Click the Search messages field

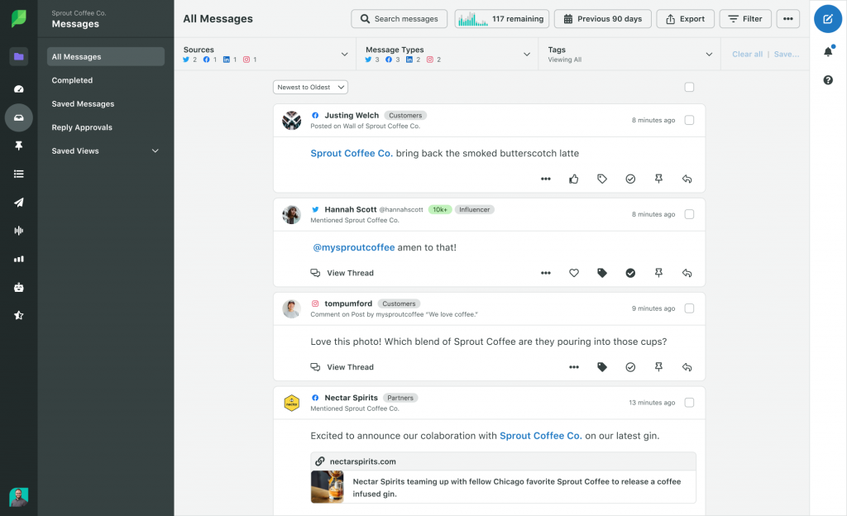click(400, 19)
